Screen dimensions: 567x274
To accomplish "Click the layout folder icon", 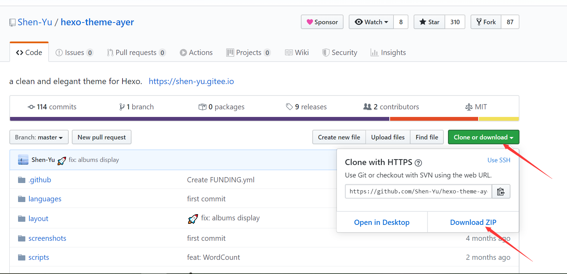I will click(x=22, y=219).
